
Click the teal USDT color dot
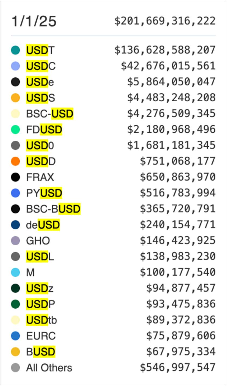[15, 50]
